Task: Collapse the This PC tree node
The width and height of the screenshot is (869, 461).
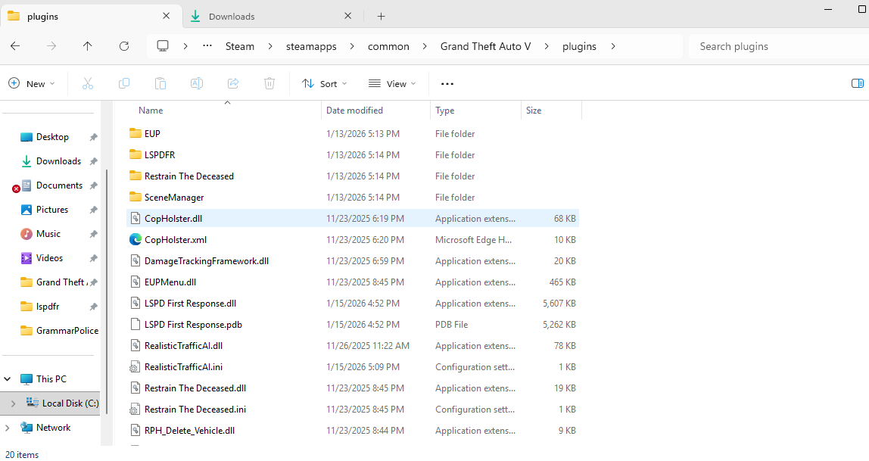Action: coord(8,379)
